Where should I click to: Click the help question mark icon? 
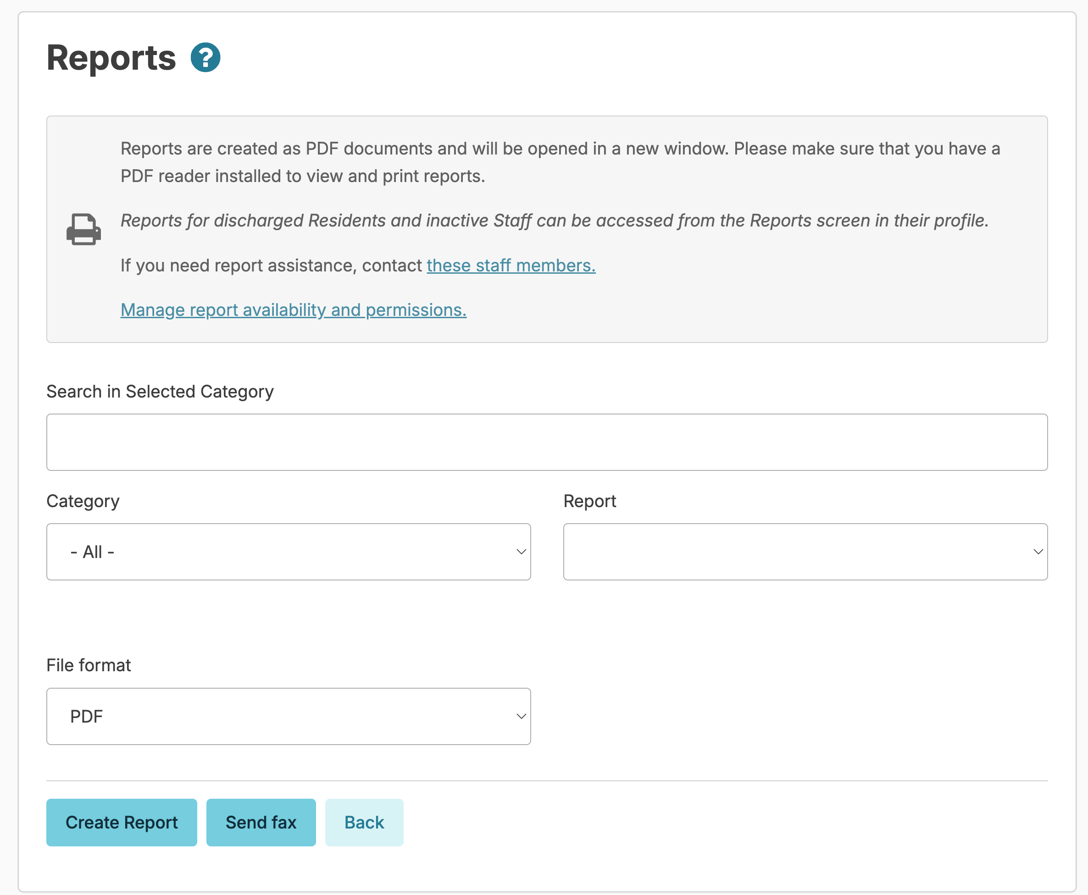[205, 57]
